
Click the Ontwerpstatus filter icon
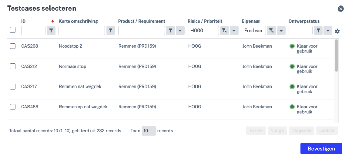tap(318, 31)
